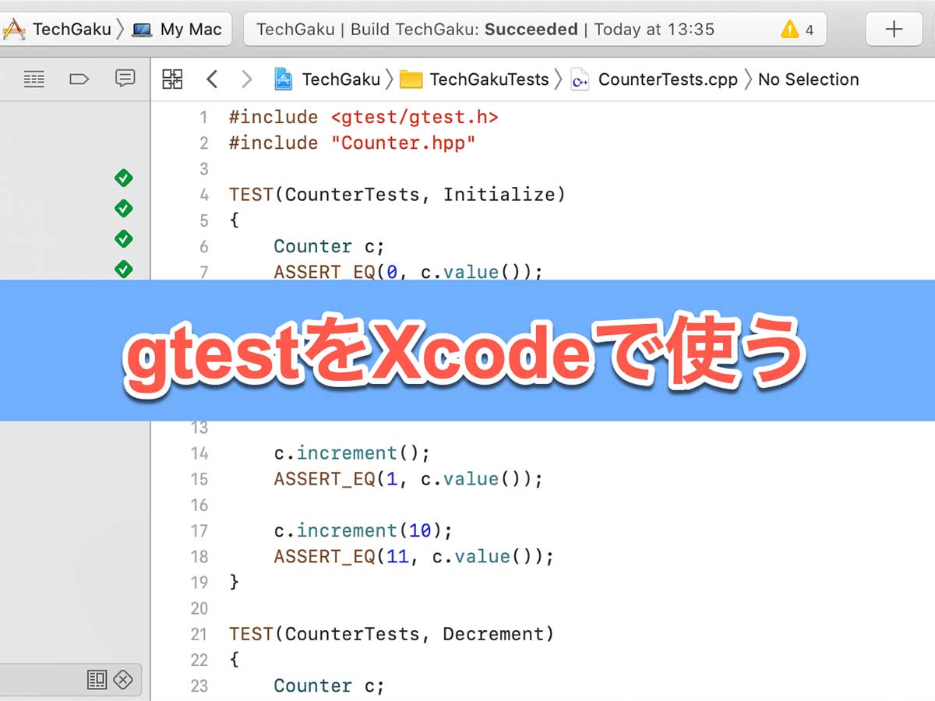The width and height of the screenshot is (935, 701).
Task: Click the TechGakuTests yellow folder icon
Action: click(411, 79)
